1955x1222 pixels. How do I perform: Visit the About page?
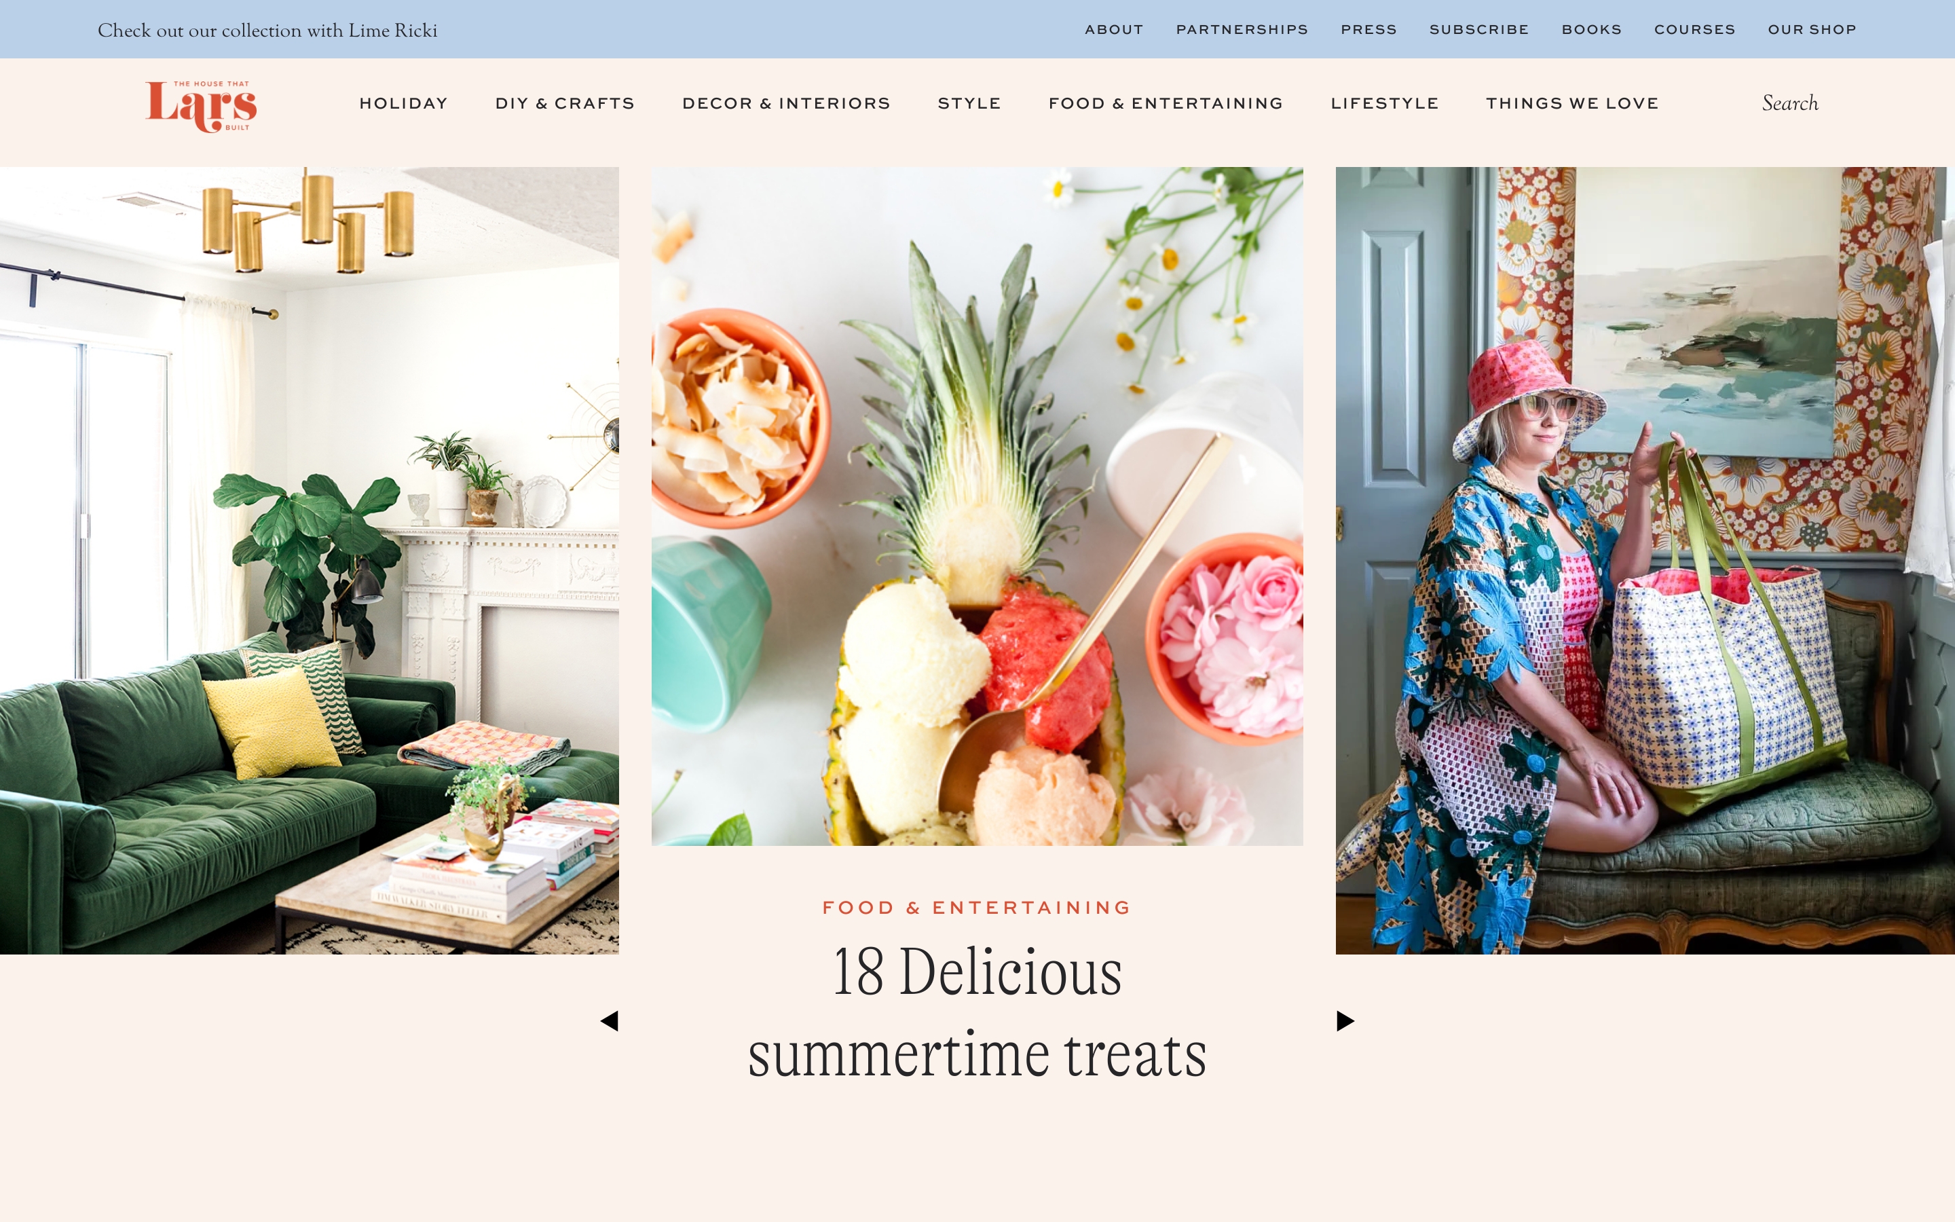[1114, 29]
